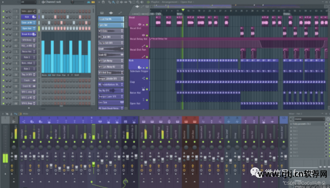Screen dimensions: 330x188
Task: Toggle the Clap track mute dot in playlist
Action: (147, 89)
